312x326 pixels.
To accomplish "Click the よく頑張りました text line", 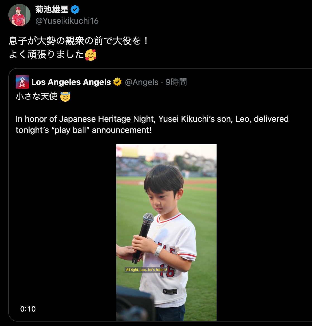I will pos(46,55).
